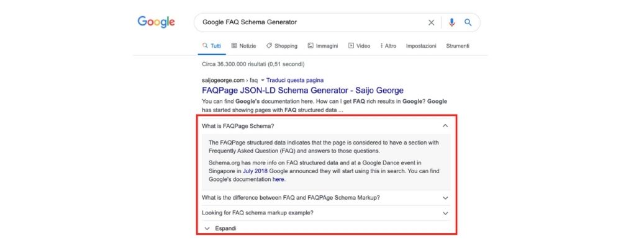This screenshot has height=248, width=621.
Task: Expand the Looking for FAQ schema example question
Action: pyautogui.click(x=445, y=213)
